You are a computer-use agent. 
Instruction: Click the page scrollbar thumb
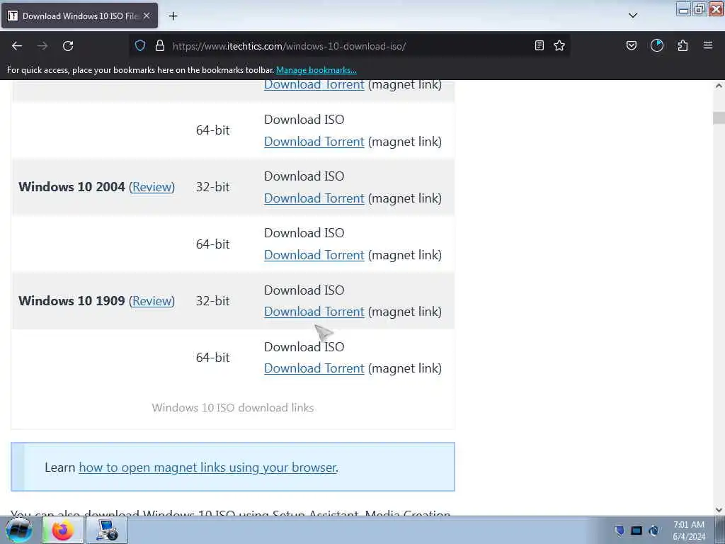719,118
